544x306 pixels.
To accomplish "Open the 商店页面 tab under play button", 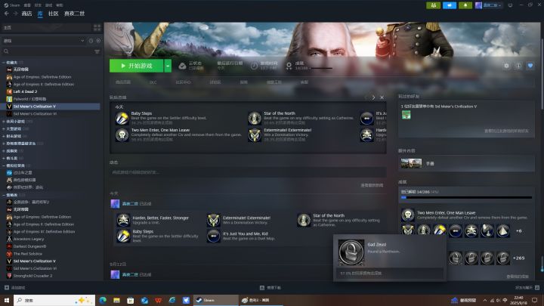I will [x=123, y=82].
